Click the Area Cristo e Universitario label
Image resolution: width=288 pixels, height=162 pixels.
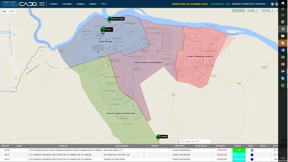(148, 62)
